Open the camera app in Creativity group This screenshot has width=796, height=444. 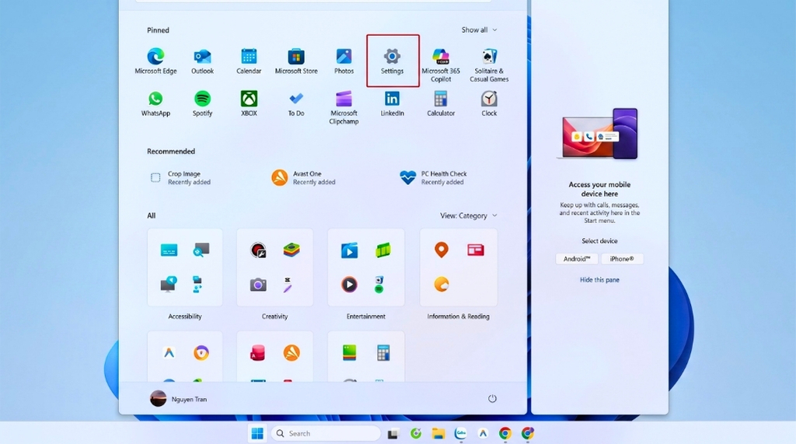tap(258, 285)
